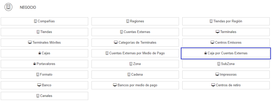
Task: Click the building icon next to Canales
Action: (38, 96)
